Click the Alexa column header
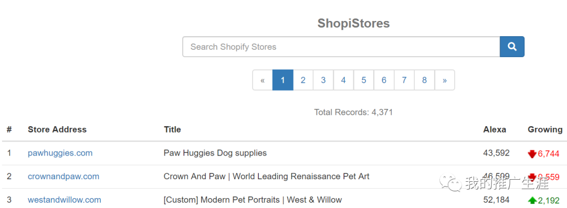Screen dimensions: 567x208 tap(495, 129)
